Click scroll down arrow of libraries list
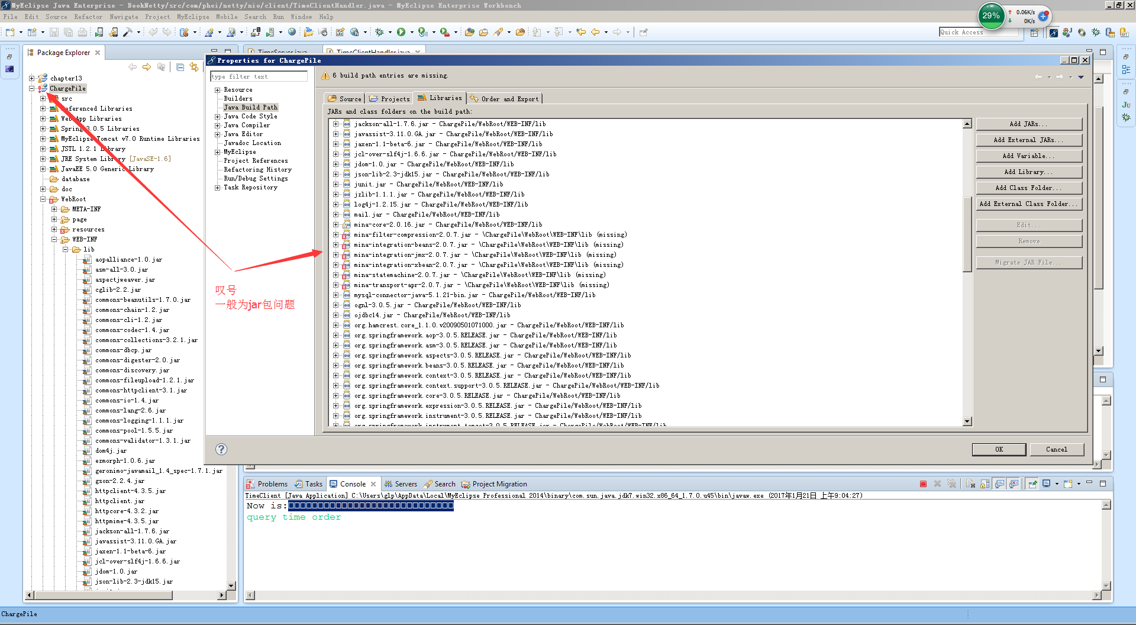The width and height of the screenshot is (1136, 625). (967, 421)
